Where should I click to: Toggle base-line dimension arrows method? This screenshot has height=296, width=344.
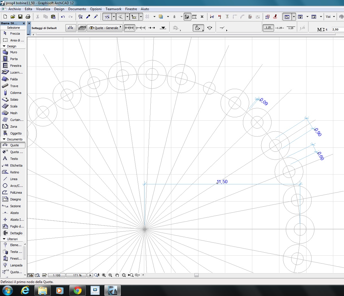pos(152,28)
